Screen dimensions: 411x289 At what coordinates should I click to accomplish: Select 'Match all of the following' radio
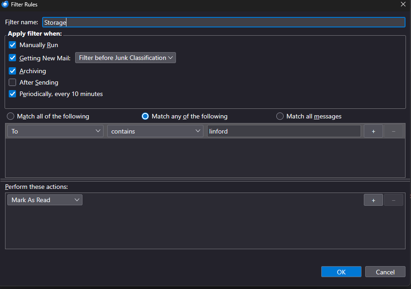pos(11,116)
